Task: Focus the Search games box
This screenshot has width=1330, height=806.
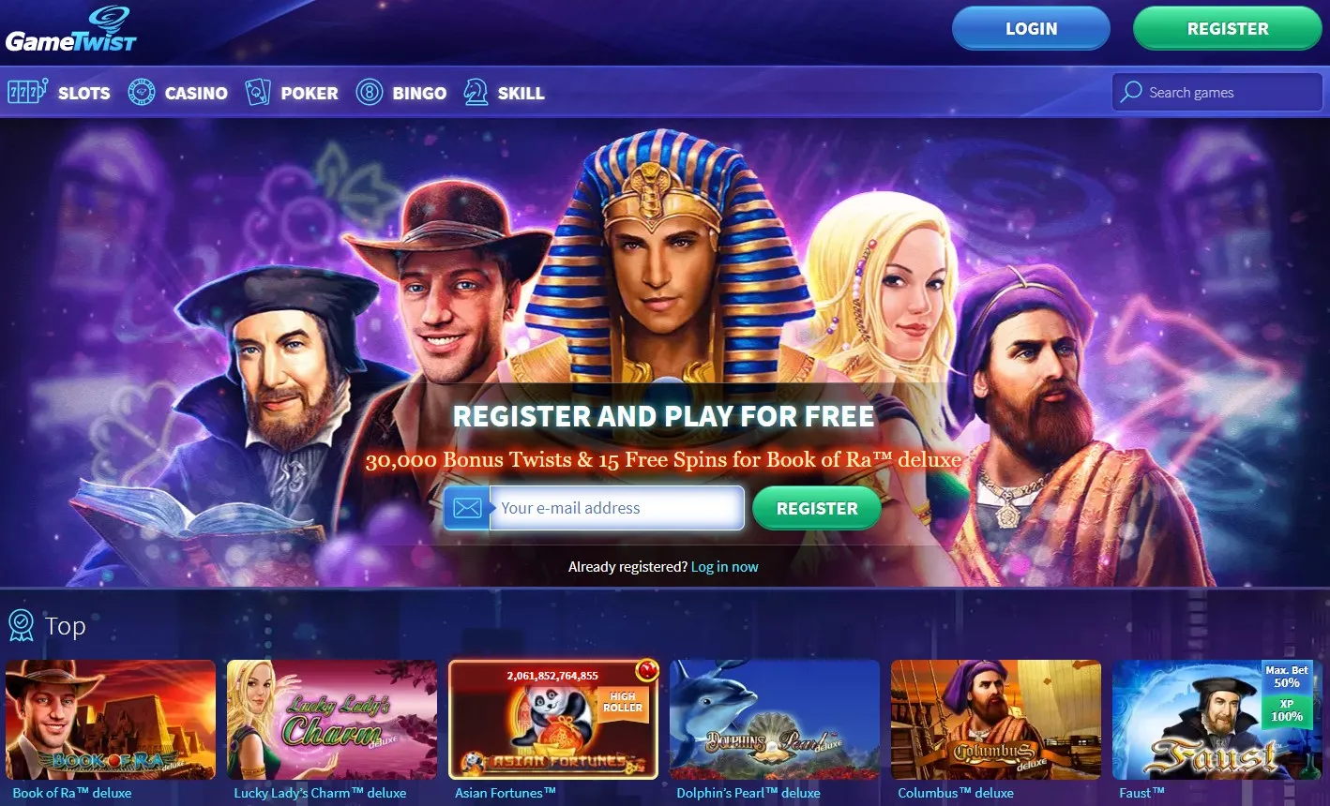Action: [x=1217, y=92]
